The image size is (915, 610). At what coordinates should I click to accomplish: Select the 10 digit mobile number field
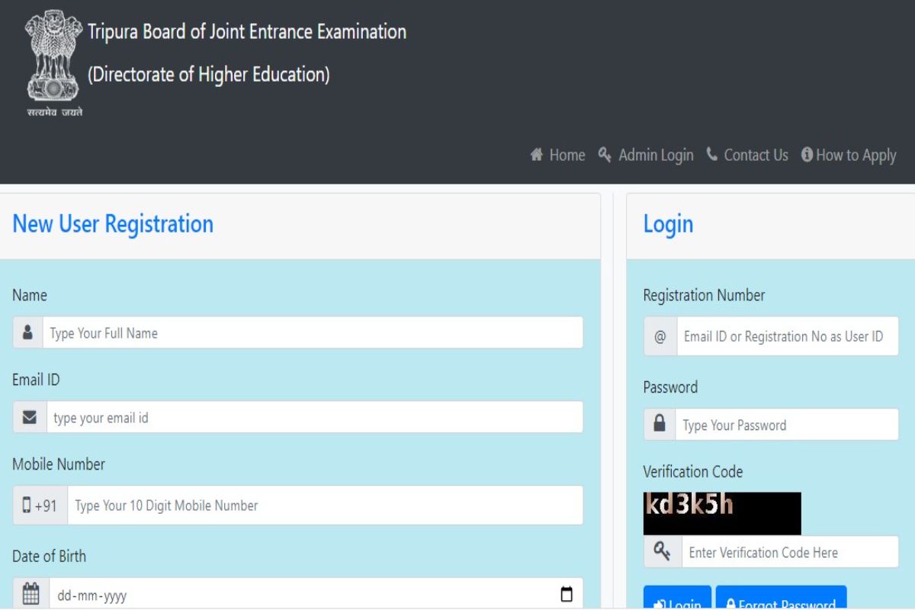325,506
